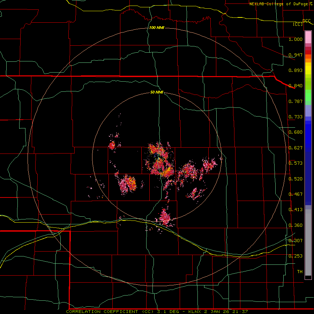Click the [CC] unit label
Viewport: 314px width, 314px height.
point(298,24)
